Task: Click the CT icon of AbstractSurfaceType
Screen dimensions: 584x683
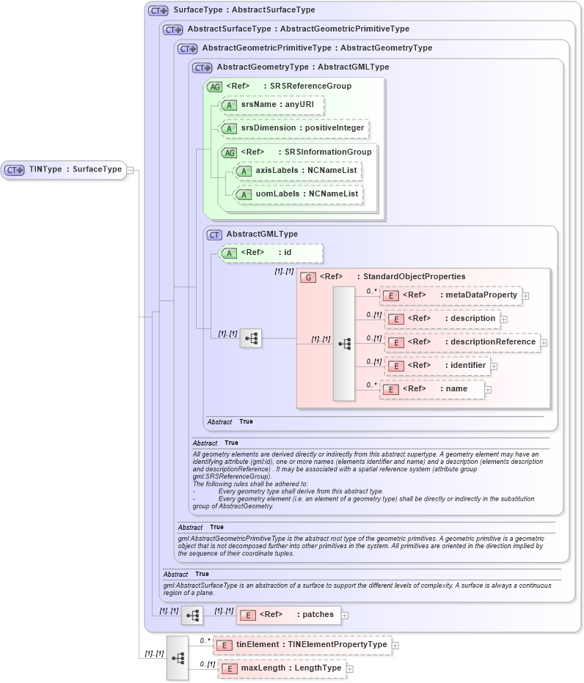Action: click(172, 29)
